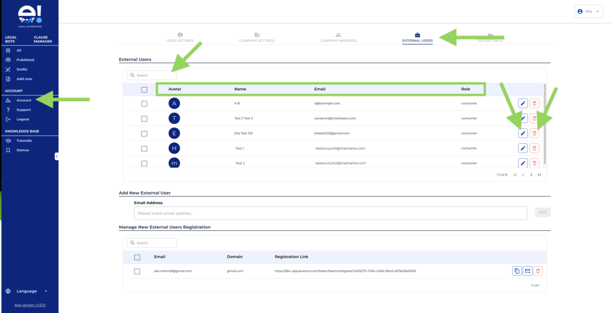
Task: Click the ADD button
Action: (x=542, y=212)
